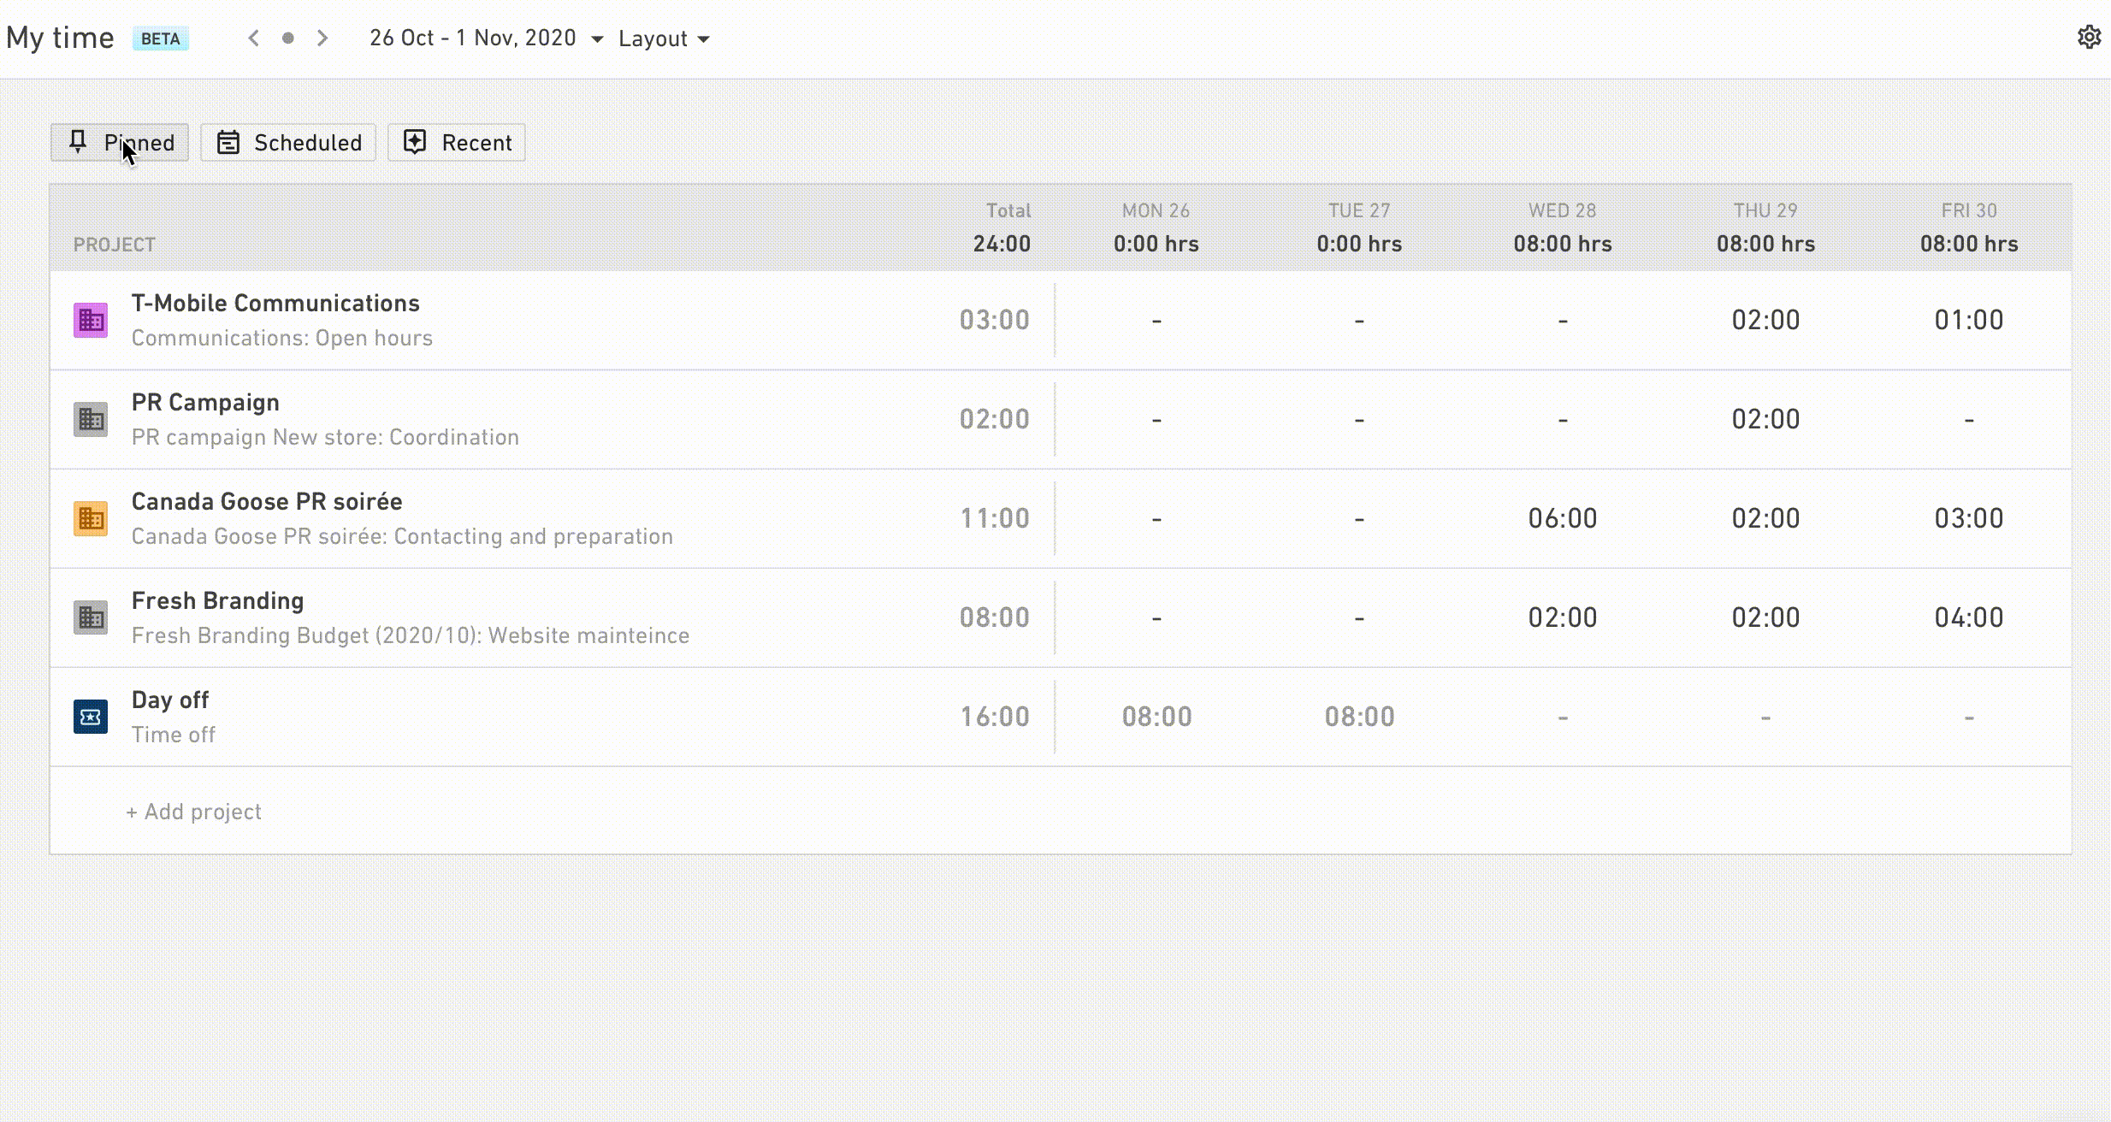Click 'Time off' subtitle
Screen dimensions: 2111x1122
173,735
